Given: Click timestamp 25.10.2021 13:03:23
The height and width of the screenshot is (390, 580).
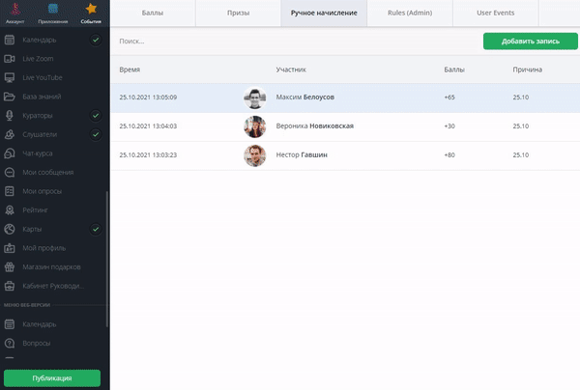Looking at the screenshot, I should tap(148, 154).
